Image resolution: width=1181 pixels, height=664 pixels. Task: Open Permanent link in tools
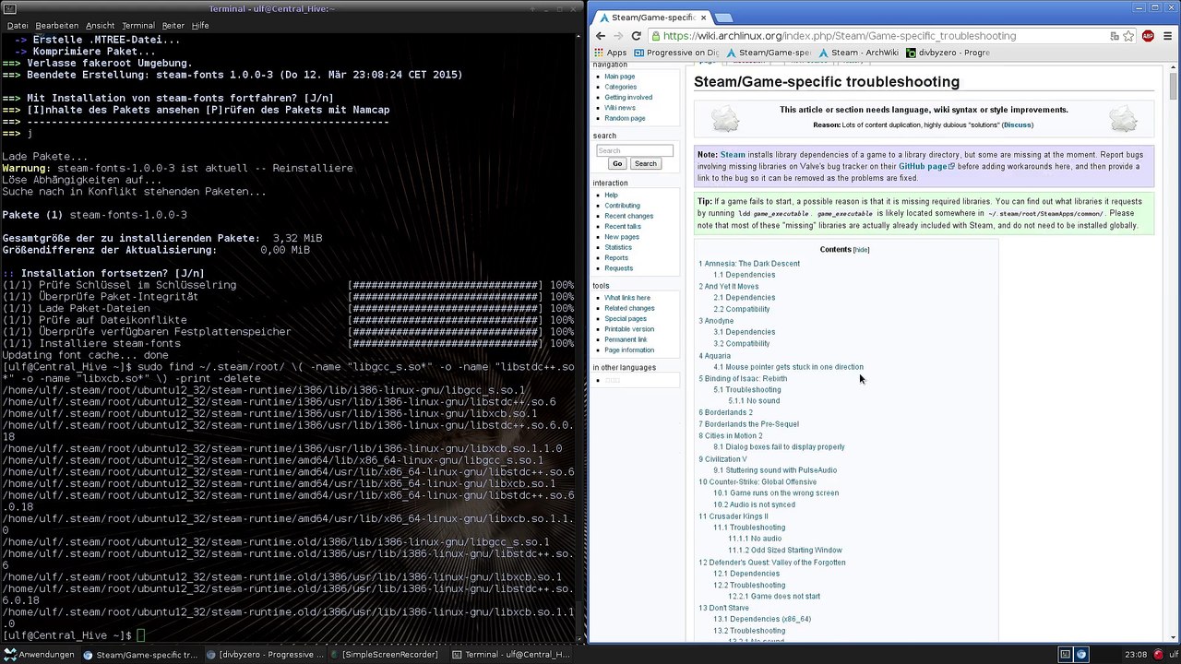pyautogui.click(x=626, y=339)
